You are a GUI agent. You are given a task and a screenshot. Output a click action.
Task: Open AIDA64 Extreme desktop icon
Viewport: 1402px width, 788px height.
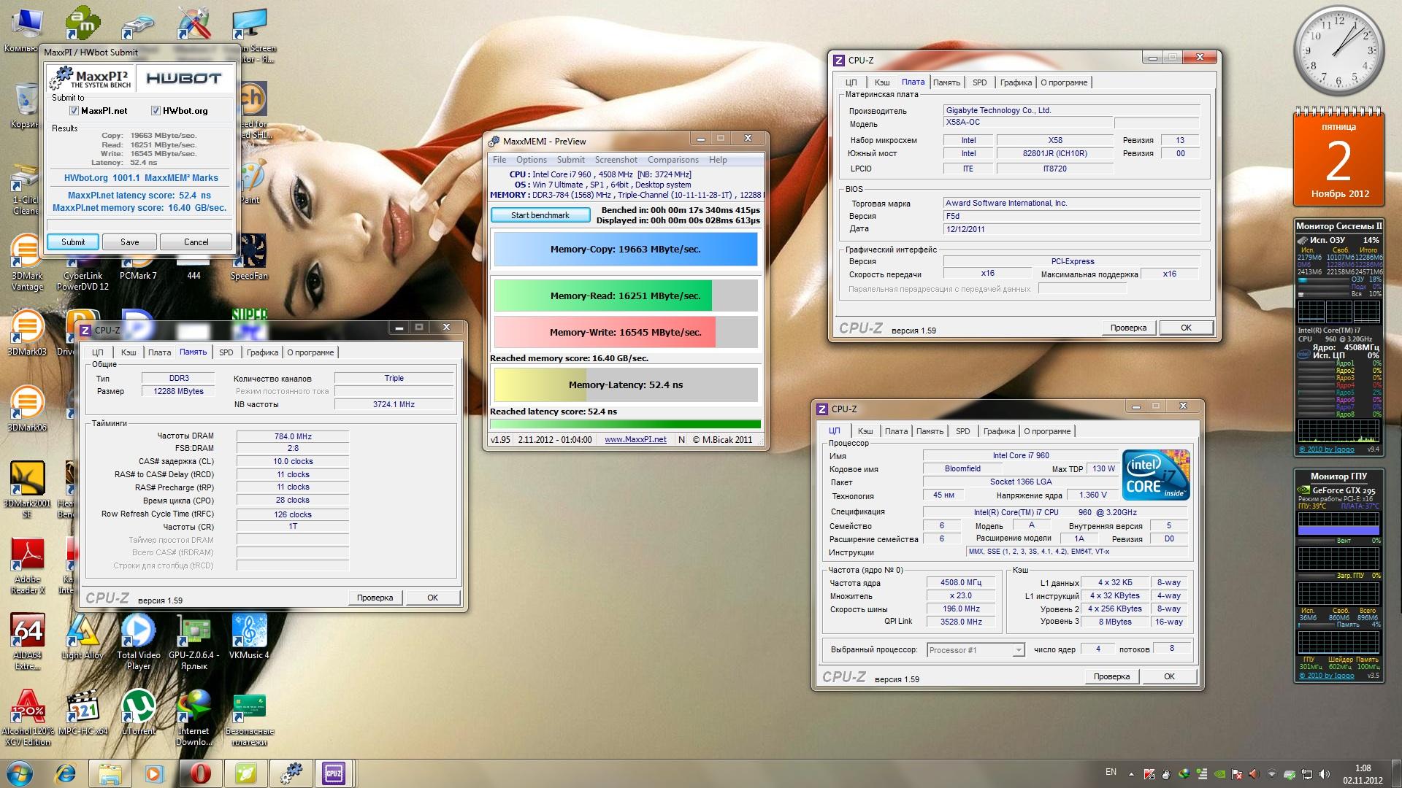pyautogui.click(x=27, y=642)
